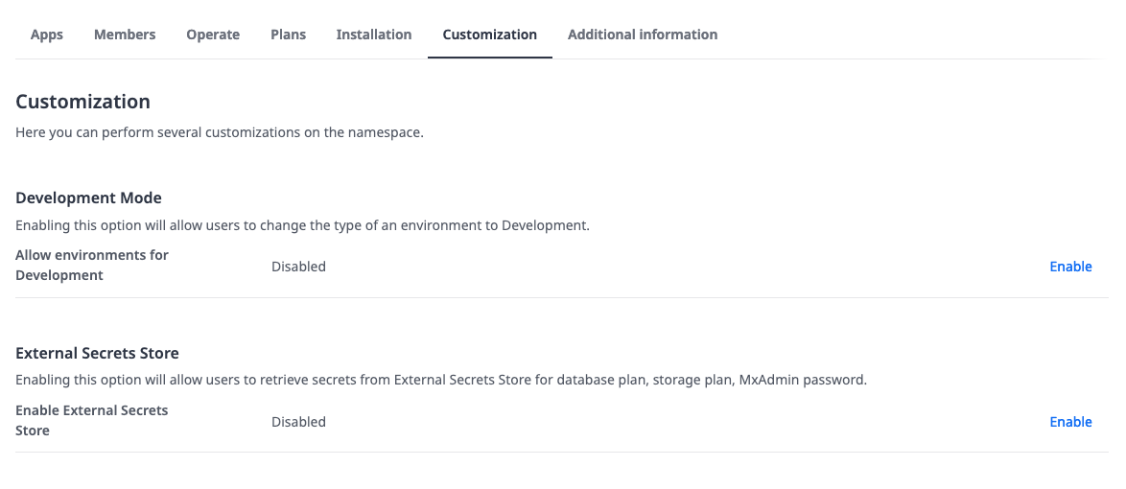Screen dimensions: 1126x489
Task: Click Disabled status for External Secrets Store
Action: 298,422
